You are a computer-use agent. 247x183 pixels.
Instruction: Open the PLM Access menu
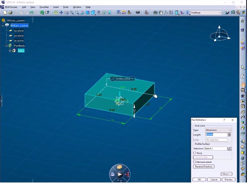[11, 7]
